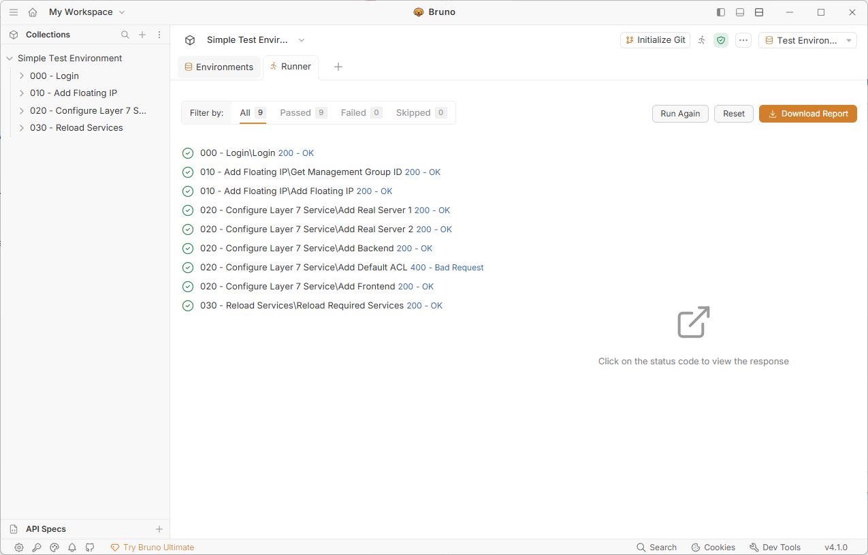Show All results filter
This screenshot has width=868, height=555.
(x=252, y=113)
